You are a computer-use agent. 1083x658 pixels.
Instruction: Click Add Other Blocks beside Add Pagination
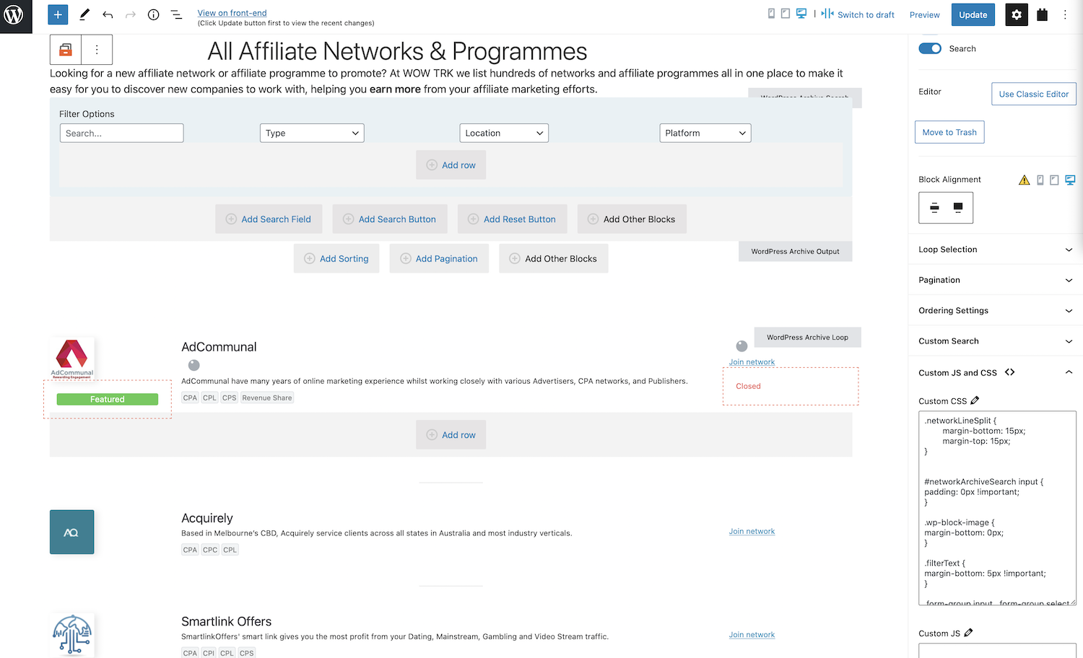pos(553,258)
